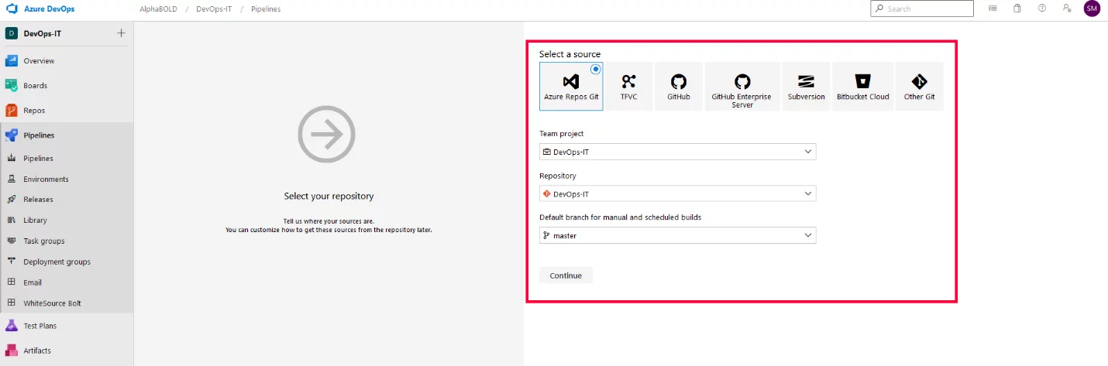Screen dimensions: 1108x366
Task: Open the marketplace shopping bag icon
Action: tap(1017, 9)
